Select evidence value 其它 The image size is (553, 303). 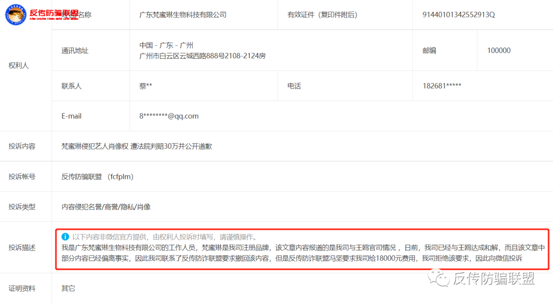coord(68,289)
